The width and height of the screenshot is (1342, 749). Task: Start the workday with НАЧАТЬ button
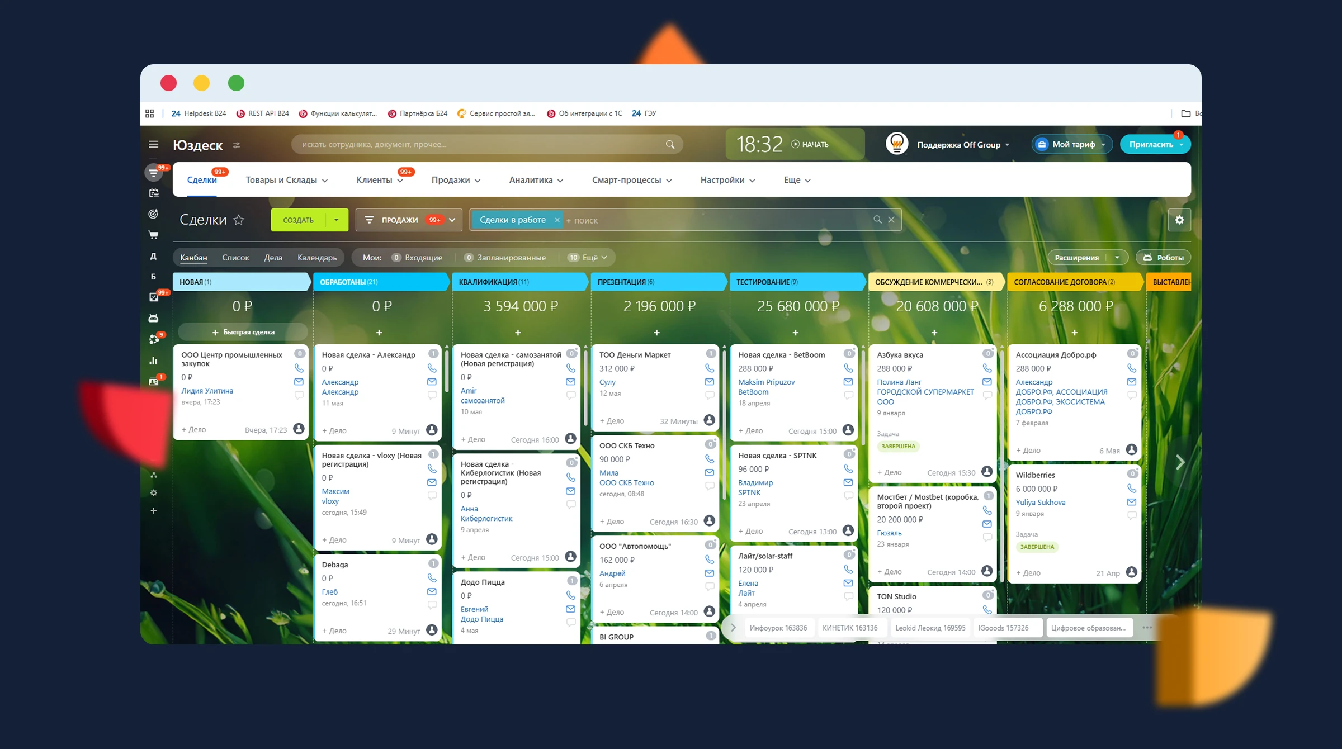pyautogui.click(x=810, y=145)
